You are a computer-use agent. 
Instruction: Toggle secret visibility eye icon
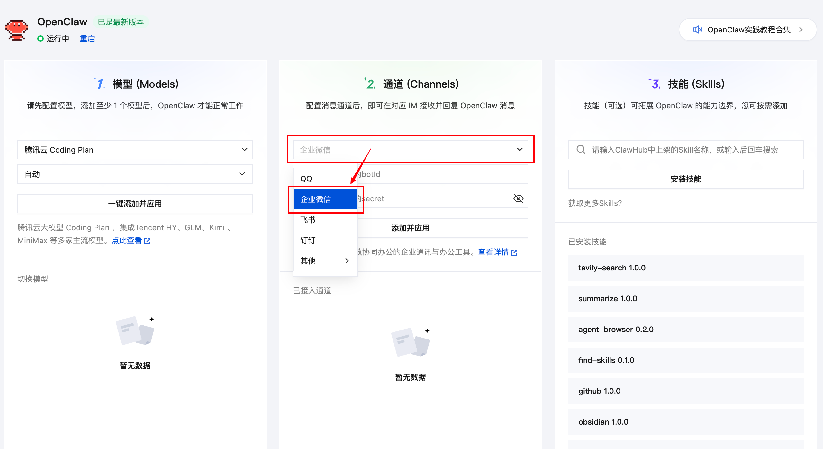point(518,198)
